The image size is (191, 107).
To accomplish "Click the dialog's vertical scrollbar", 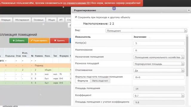I will coord(187,56).
